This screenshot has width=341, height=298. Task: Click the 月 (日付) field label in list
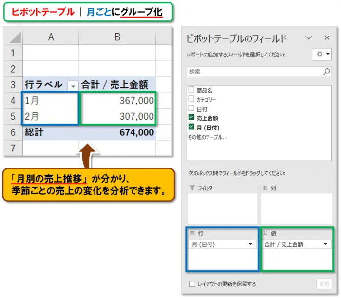(x=208, y=128)
